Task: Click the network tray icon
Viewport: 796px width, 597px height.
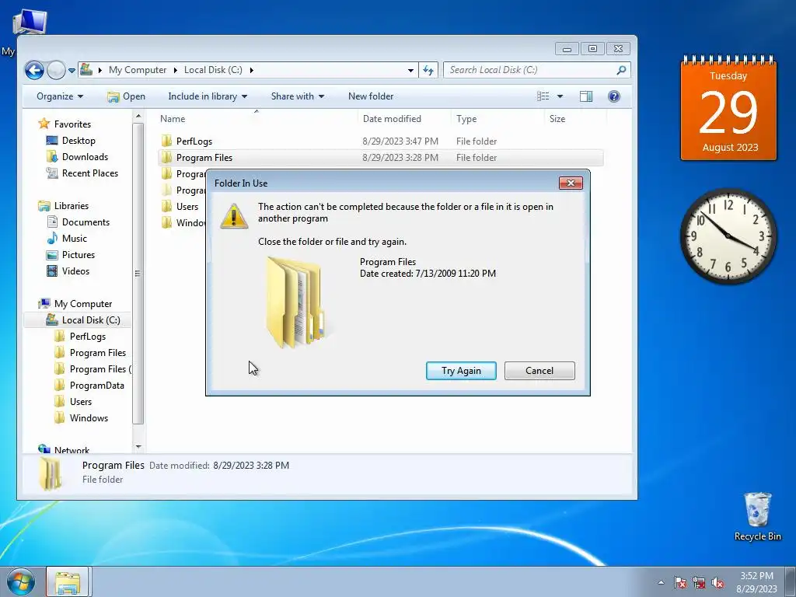Action: (699, 582)
